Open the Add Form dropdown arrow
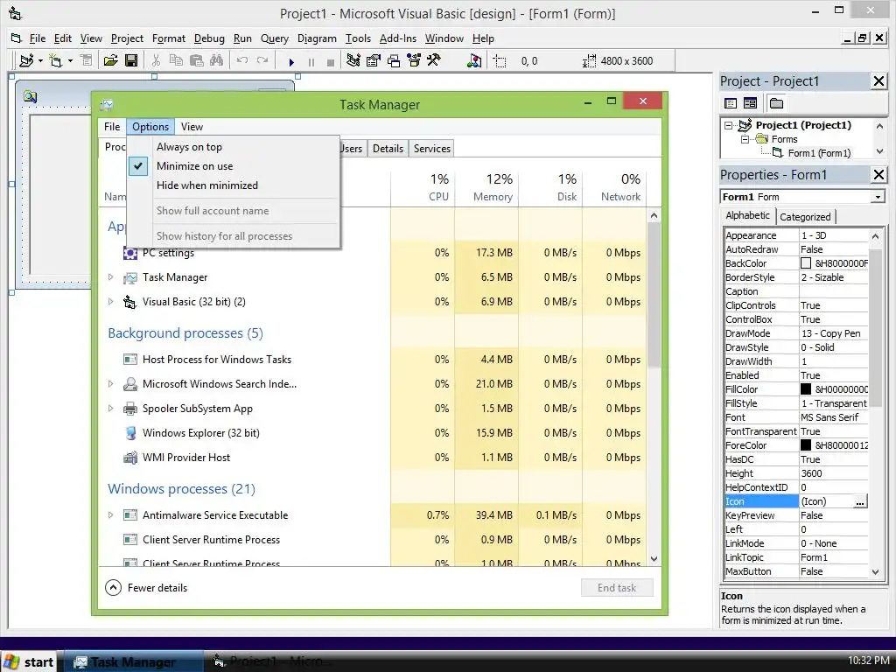This screenshot has height=672, width=896. point(70,60)
